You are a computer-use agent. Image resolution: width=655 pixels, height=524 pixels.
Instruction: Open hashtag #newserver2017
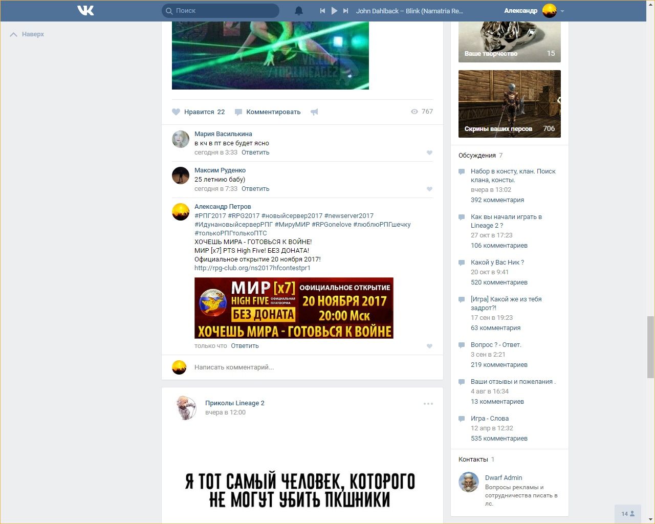coord(349,216)
